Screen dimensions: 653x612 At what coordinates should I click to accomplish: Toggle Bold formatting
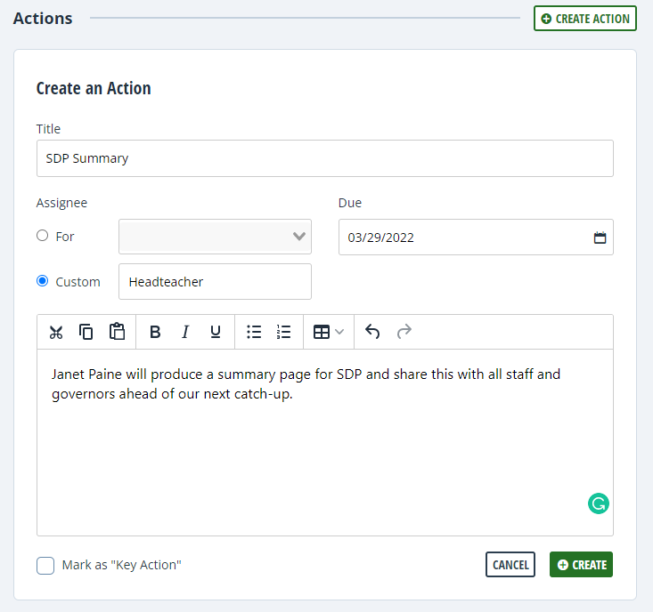point(155,332)
